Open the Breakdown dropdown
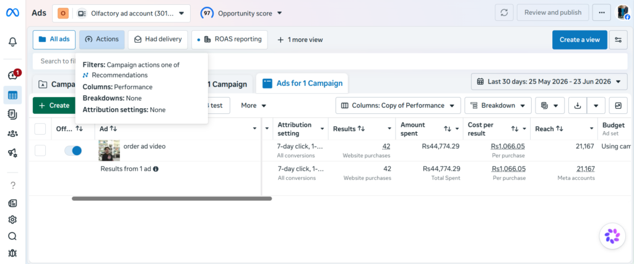 tap(498, 105)
